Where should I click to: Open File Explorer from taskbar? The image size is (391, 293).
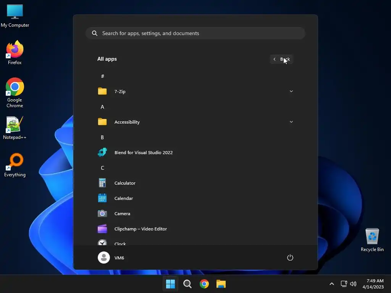click(221, 284)
